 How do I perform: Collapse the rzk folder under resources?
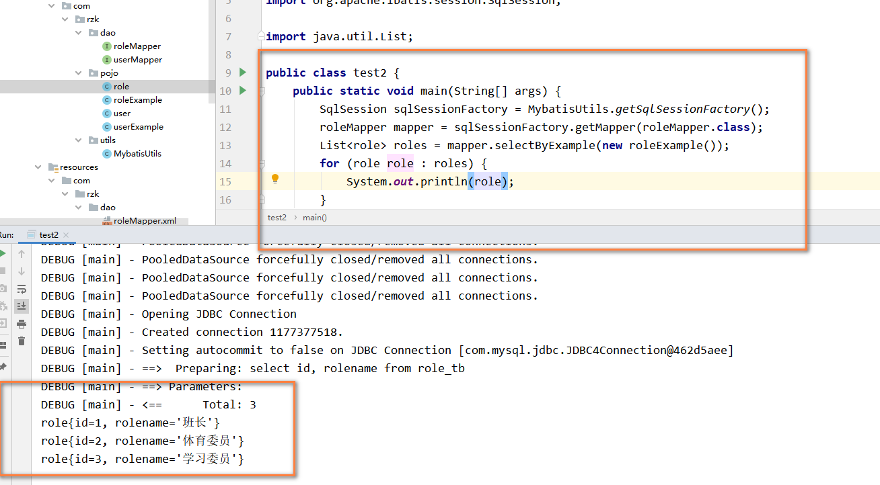[65, 194]
